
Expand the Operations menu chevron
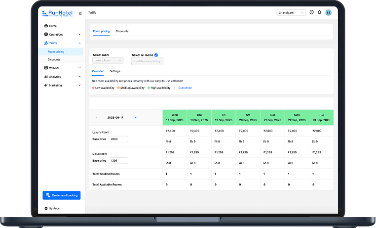[79, 34]
